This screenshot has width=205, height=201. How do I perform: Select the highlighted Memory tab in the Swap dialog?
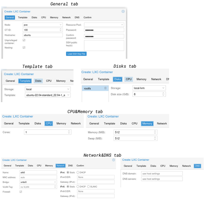click(x=147, y=123)
